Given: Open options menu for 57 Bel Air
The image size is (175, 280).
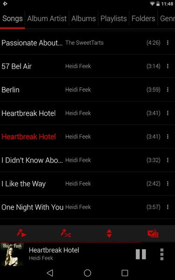Looking at the screenshot, I should (168, 66).
